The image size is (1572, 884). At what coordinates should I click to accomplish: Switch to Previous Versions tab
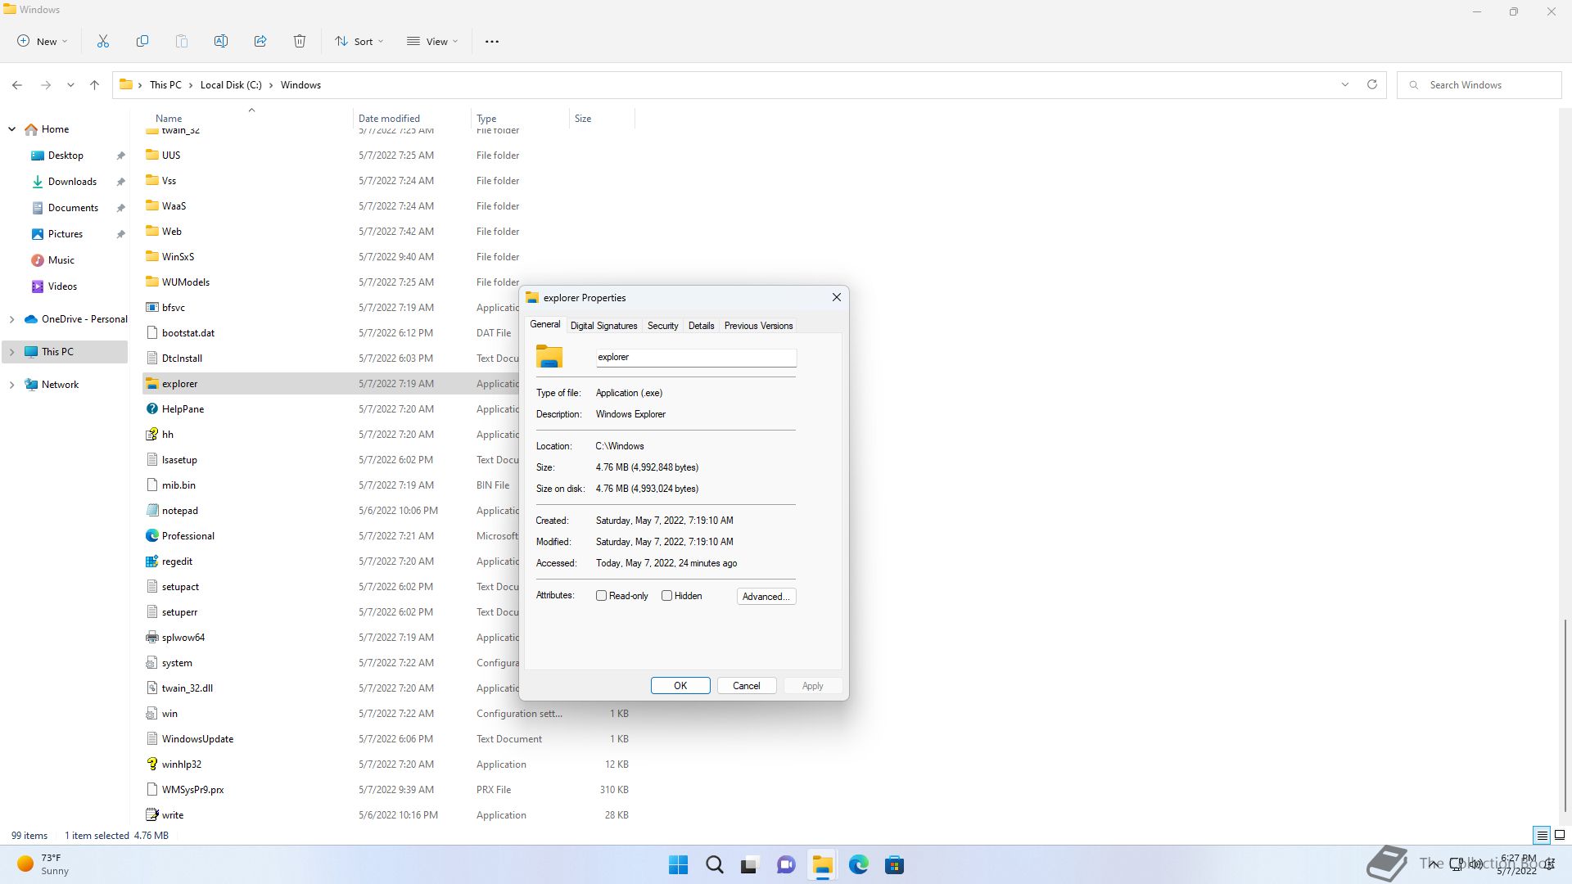coord(758,326)
